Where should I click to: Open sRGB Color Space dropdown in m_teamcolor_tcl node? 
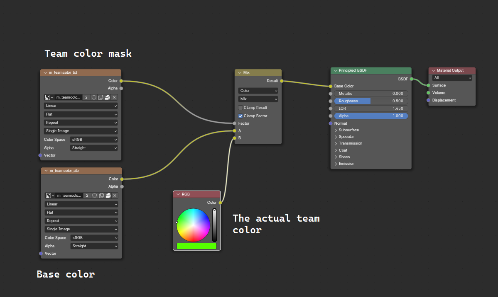click(x=94, y=140)
